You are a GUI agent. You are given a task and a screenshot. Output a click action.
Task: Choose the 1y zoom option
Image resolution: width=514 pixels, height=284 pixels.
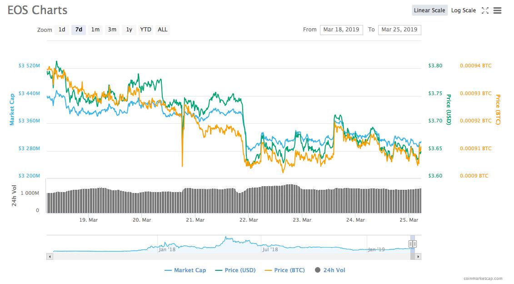pyautogui.click(x=129, y=30)
